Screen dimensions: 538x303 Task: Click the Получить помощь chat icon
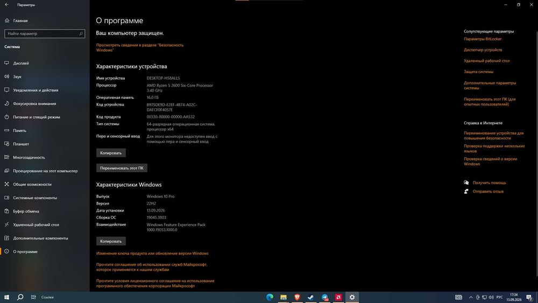tap(466, 182)
